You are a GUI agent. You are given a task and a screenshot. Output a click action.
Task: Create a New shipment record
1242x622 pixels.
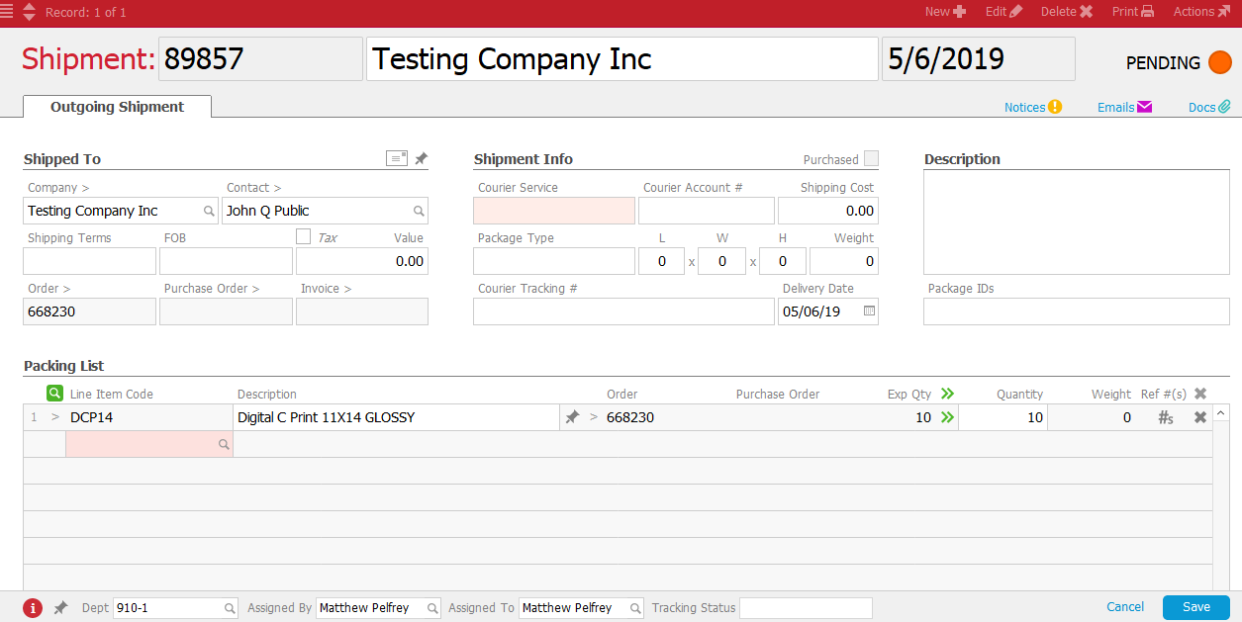(945, 12)
